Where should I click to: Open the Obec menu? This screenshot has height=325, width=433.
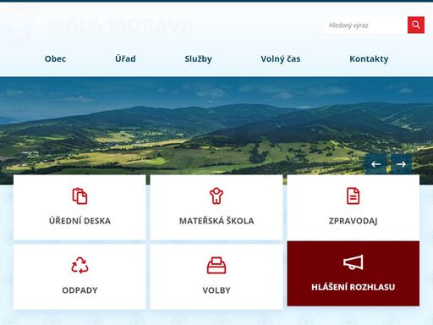tap(55, 58)
